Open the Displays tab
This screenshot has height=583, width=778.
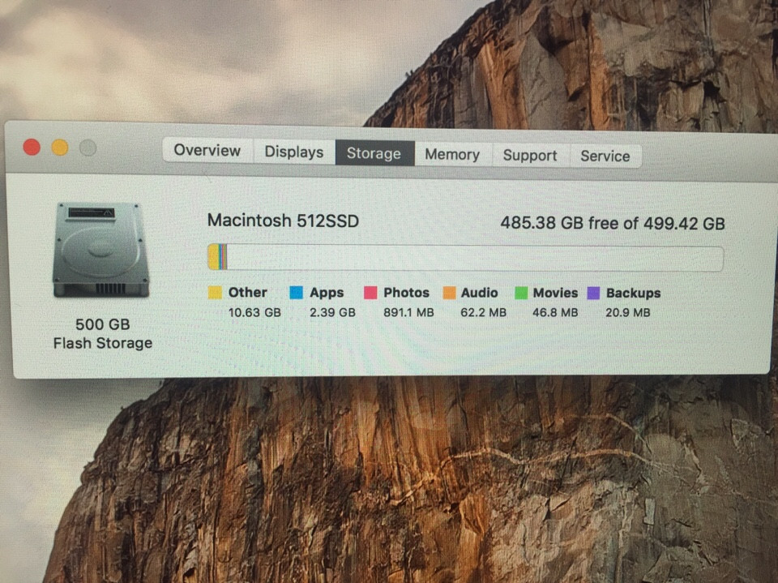pyautogui.click(x=294, y=152)
